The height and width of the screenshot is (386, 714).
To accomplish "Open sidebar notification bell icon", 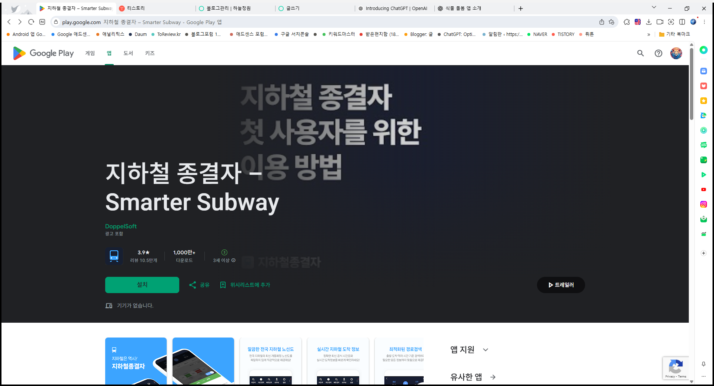I will [x=704, y=364].
